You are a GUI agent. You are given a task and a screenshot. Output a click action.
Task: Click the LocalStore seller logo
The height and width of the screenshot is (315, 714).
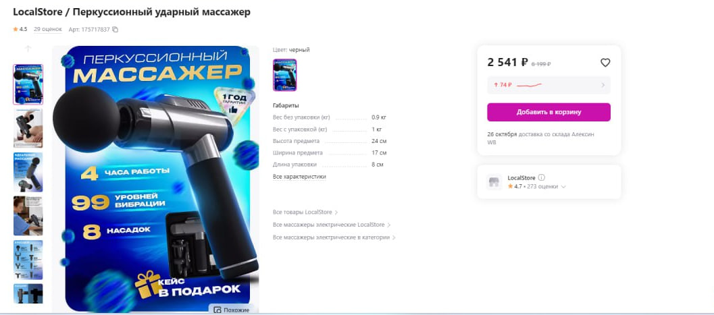494,182
